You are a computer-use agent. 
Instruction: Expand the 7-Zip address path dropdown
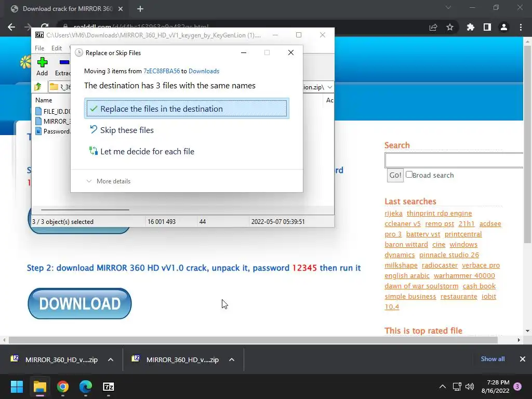pyautogui.click(x=329, y=87)
